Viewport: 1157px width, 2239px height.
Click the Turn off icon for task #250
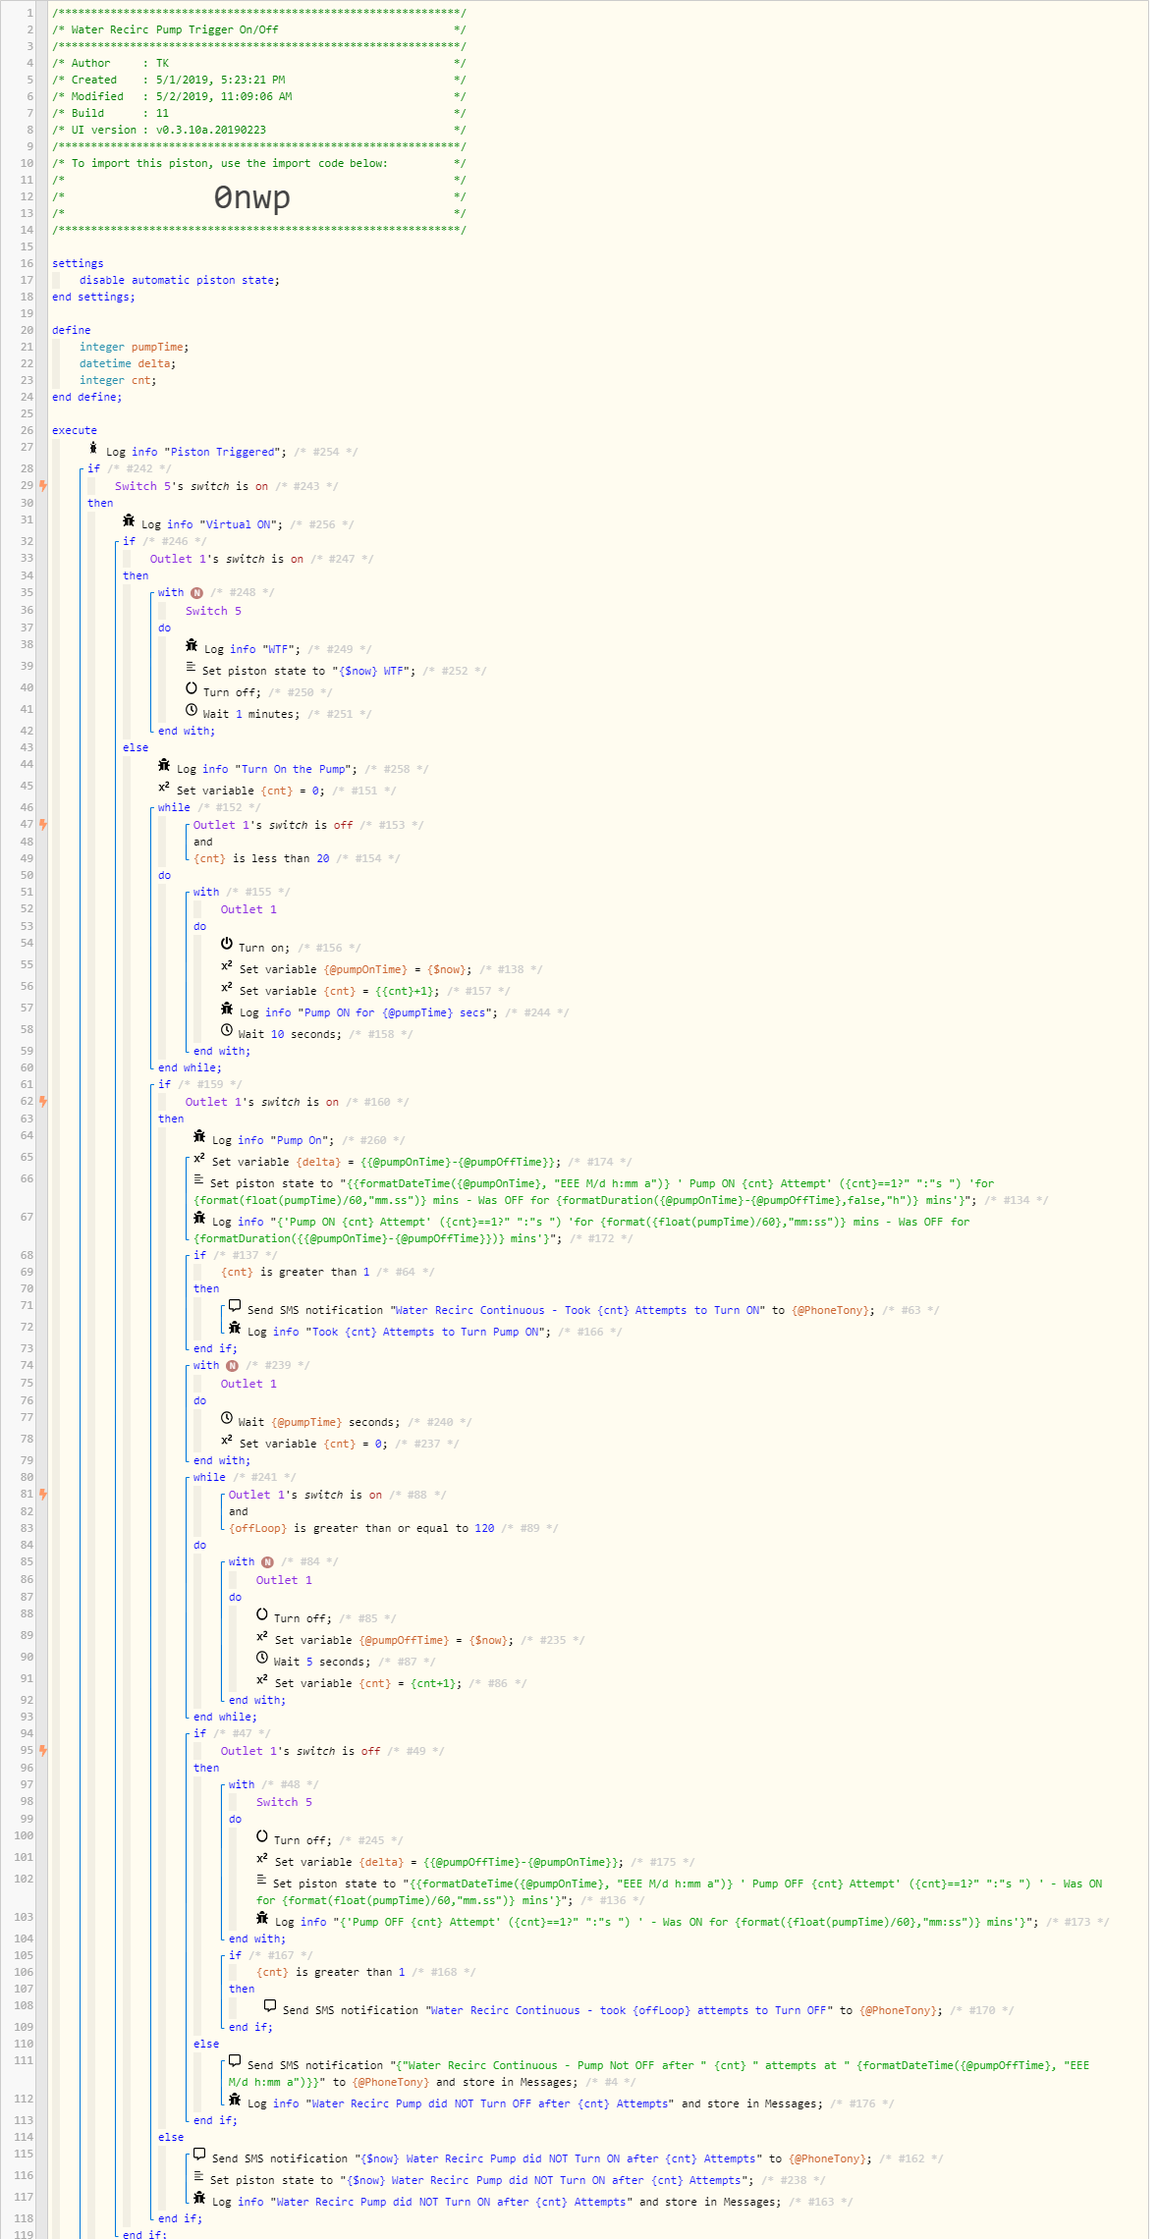point(192,688)
